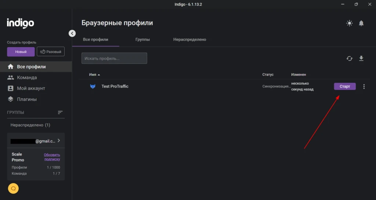Screen dimensions: 376x200
Task: Create a one-time profile with Разовый
Action: pos(51,51)
